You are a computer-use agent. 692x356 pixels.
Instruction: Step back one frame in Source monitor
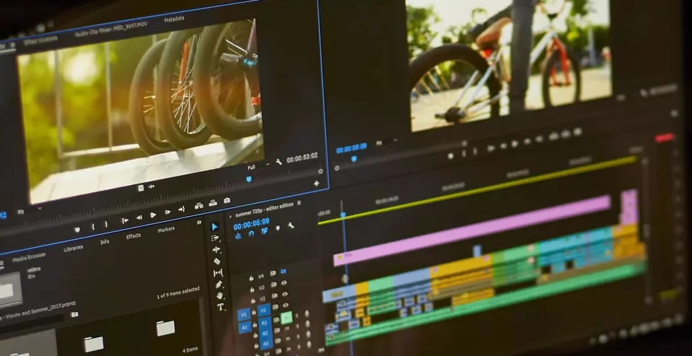pos(139,217)
